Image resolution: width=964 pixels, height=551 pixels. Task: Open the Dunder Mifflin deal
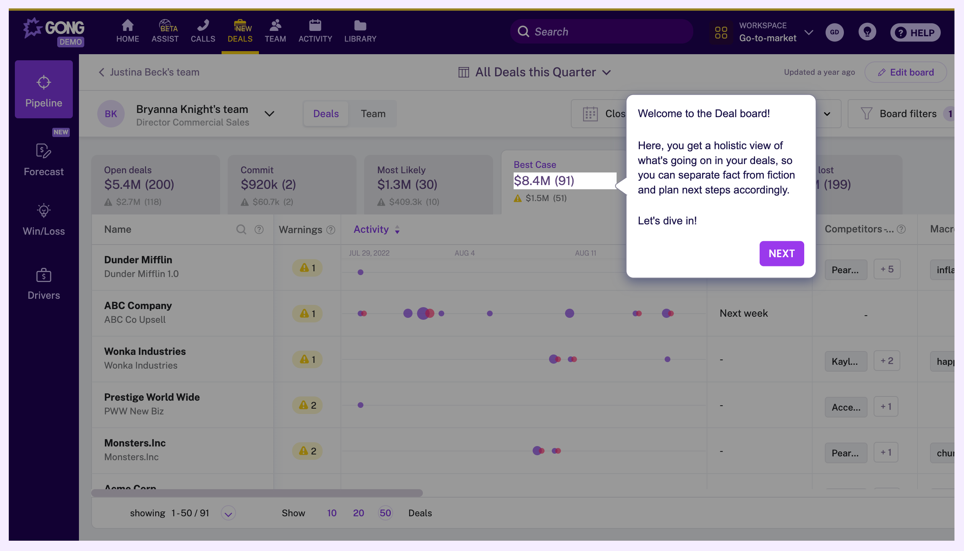click(x=138, y=260)
